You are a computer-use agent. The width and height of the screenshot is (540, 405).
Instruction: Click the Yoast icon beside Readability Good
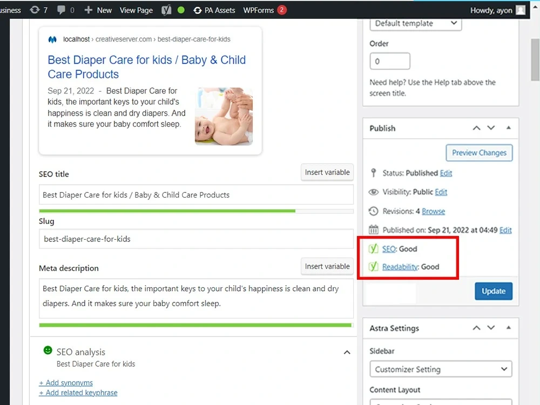pyautogui.click(x=373, y=267)
